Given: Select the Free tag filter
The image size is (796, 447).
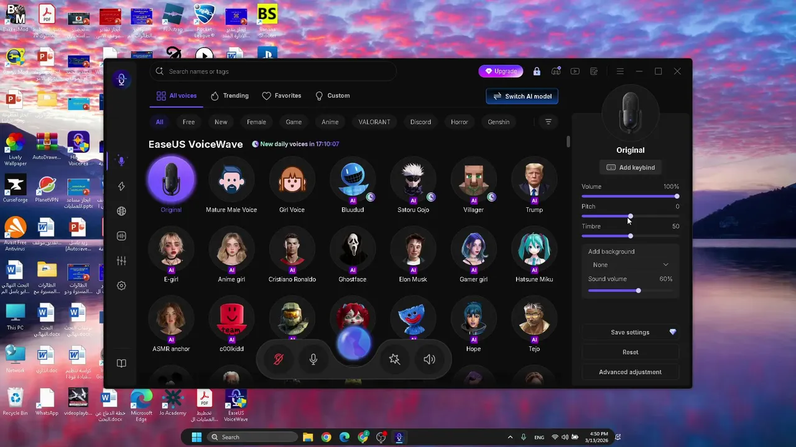Looking at the screenshot, I should tap(188, 122).
